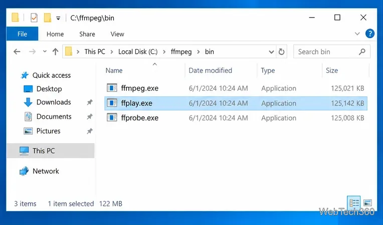383x225 pixels.
Task: Click the pin icon next to Downloads
Action: point(90,102)
